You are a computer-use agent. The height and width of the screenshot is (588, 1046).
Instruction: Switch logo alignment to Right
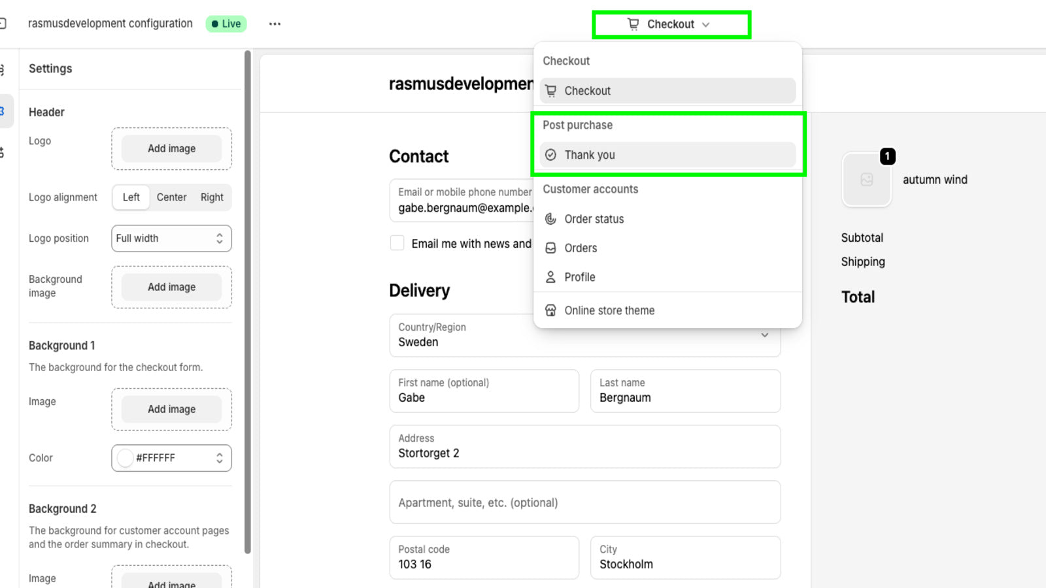(212, 197)
